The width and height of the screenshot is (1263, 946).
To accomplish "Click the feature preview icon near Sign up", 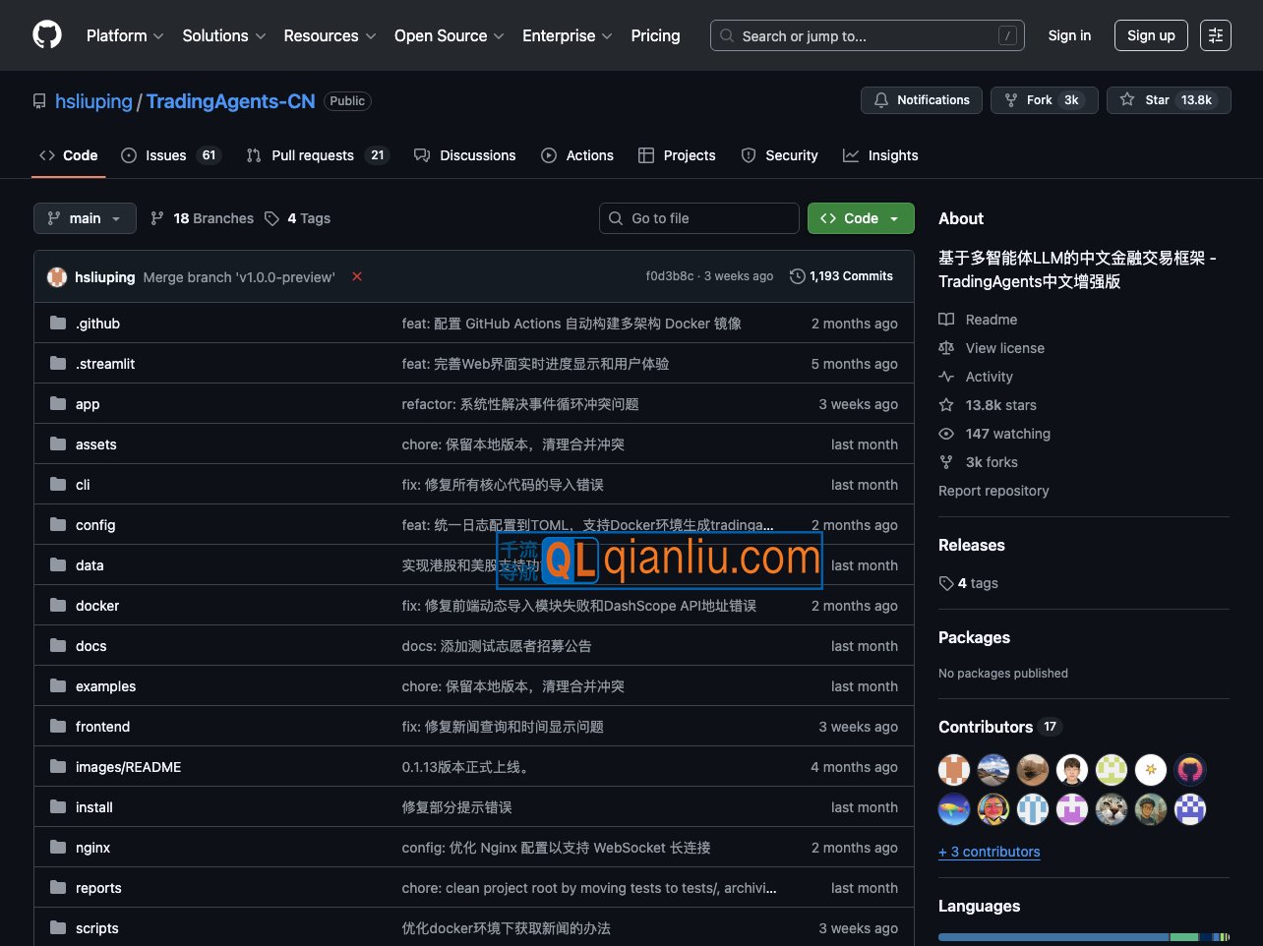I will click(x=1216, y=34).
